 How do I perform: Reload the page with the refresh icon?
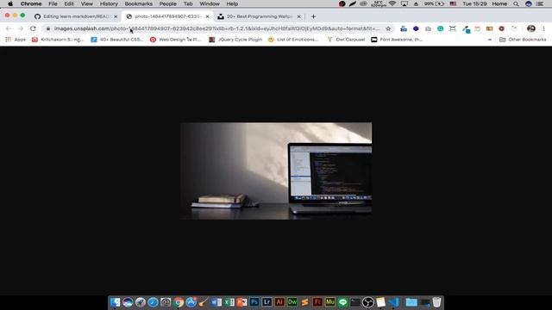(x=33, y=28)
